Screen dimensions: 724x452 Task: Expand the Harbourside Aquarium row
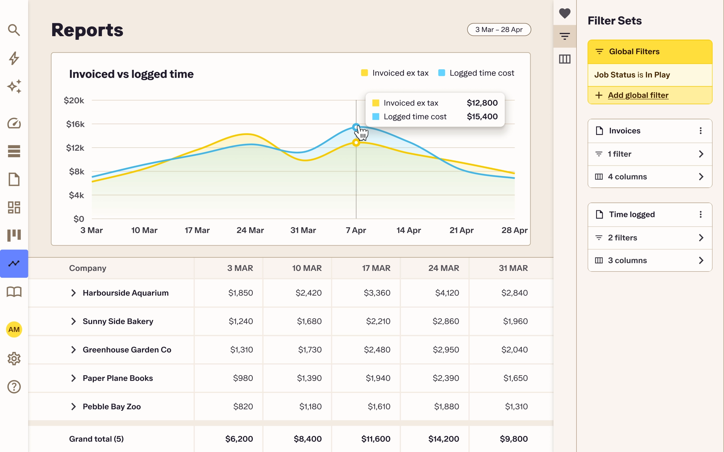coord(73,293)
